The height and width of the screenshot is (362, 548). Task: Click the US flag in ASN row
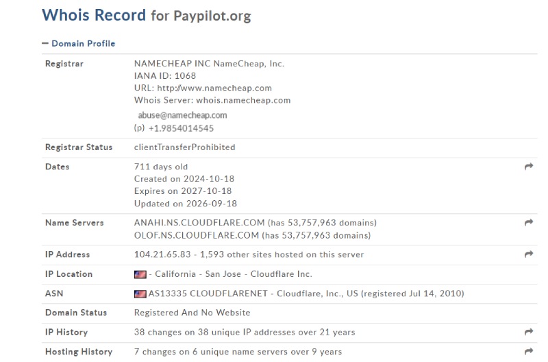(x=140, y=294)
